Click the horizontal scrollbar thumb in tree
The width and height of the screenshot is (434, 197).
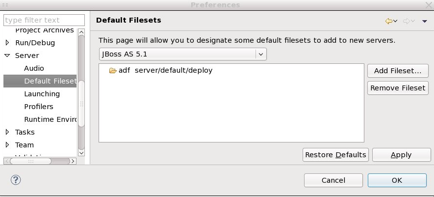point(30,161)
